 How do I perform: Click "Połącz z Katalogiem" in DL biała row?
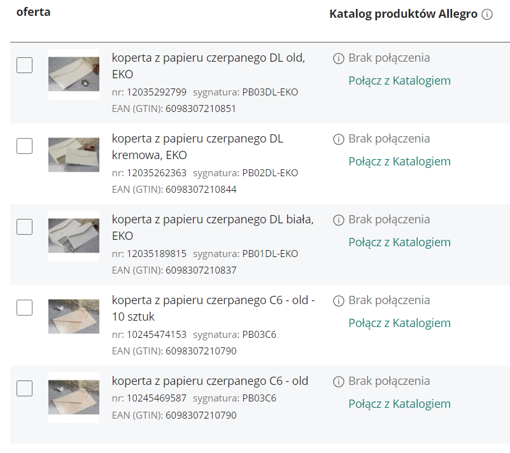point(399,242)
